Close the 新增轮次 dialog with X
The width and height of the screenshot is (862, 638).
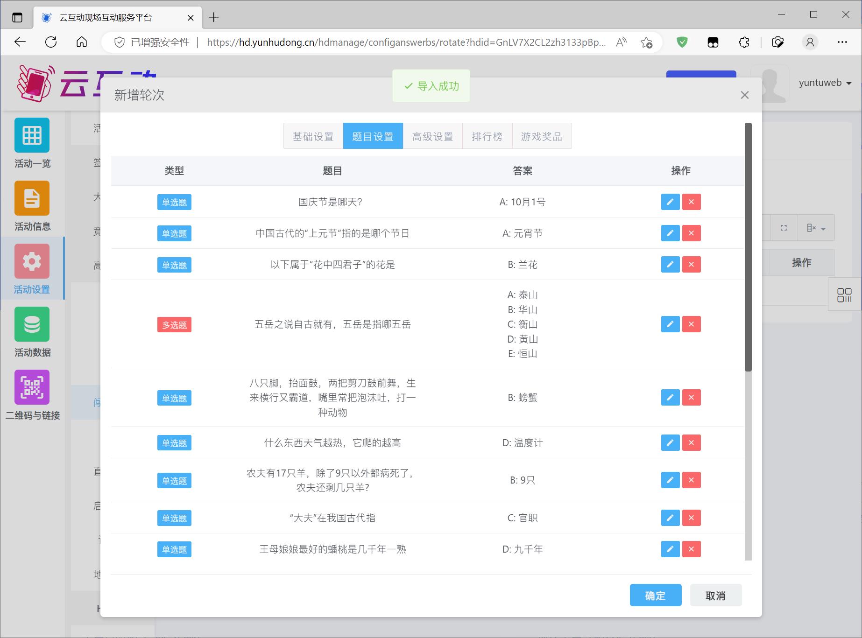[x=744, y=95]
